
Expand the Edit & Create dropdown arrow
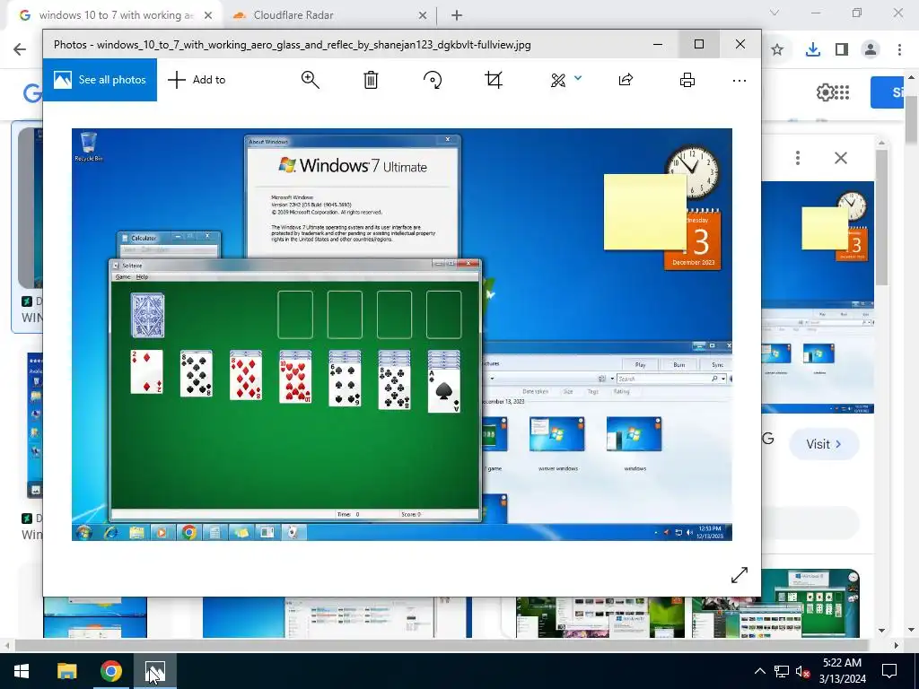pyautogui.click(x=578, y=78)
